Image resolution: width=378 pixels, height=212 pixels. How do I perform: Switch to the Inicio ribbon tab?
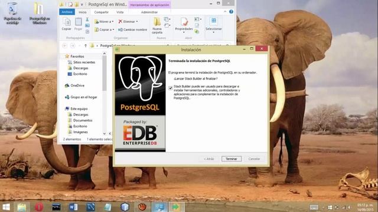[x=83, y=12]
